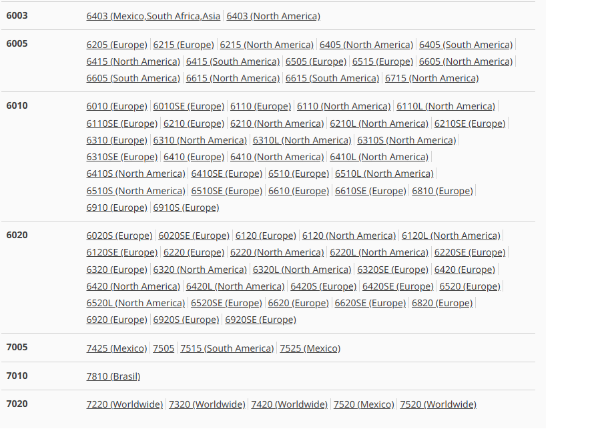The width and height of the screenshot is (606, 435).
Task: Click the 7220 (Worldwide) link
Action: (x=125, y=404)
